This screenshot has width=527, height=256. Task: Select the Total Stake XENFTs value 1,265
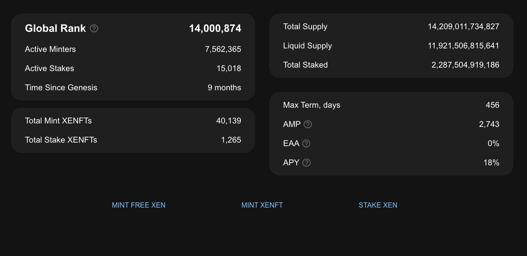coord(231,140)
